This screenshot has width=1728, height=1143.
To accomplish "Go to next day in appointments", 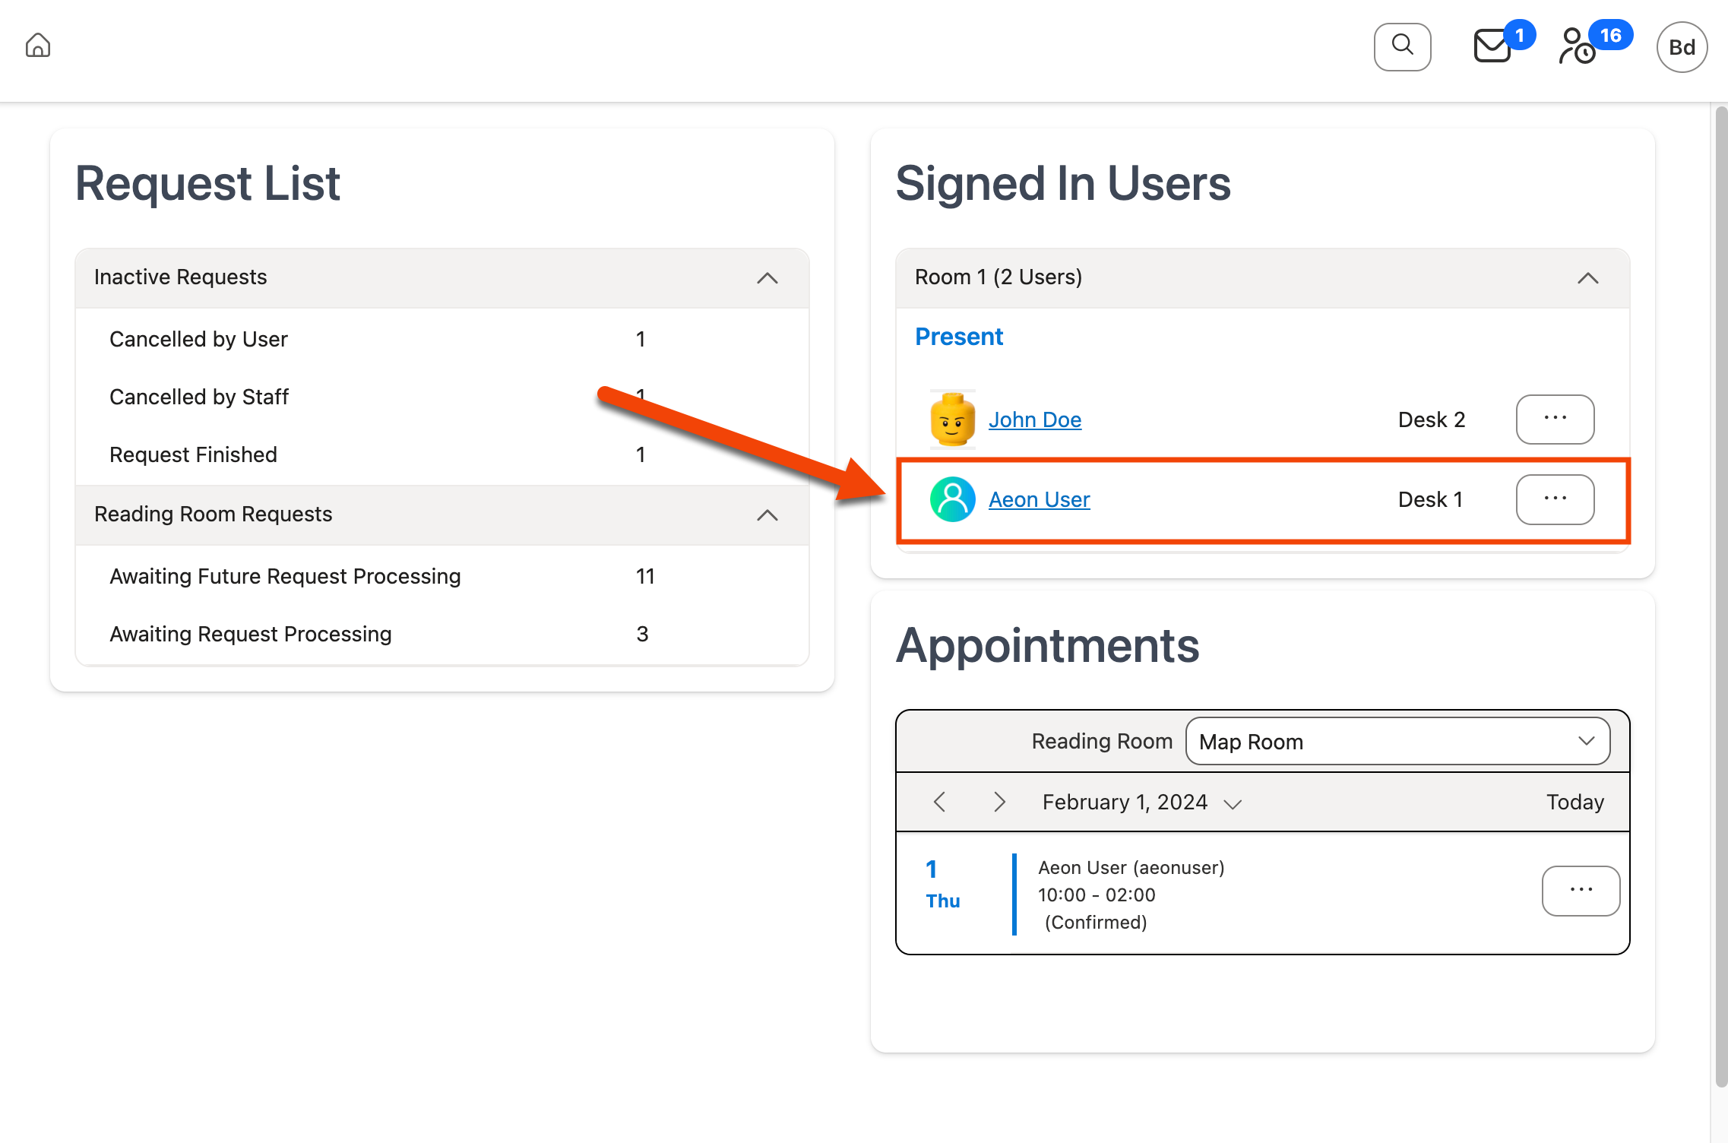I will (x=999, y=803).
